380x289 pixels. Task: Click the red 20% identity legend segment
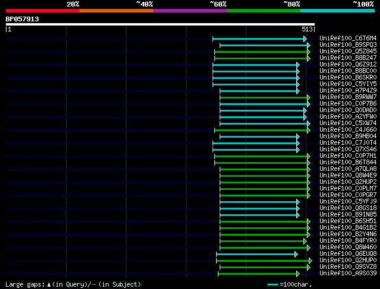tap(42, 11)
